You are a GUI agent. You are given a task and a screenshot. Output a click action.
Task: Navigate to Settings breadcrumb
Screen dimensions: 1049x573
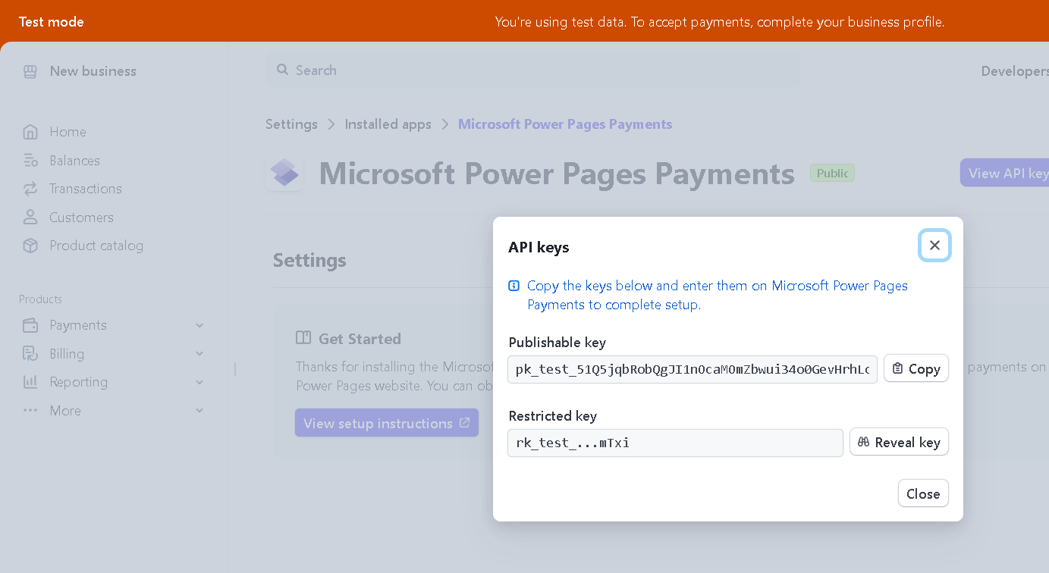pos(291,124)
